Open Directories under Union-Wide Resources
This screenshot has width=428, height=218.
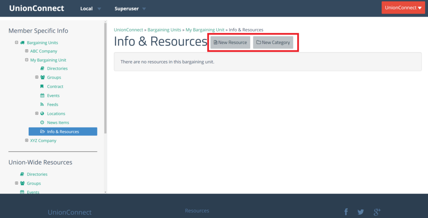pos(37,174)
